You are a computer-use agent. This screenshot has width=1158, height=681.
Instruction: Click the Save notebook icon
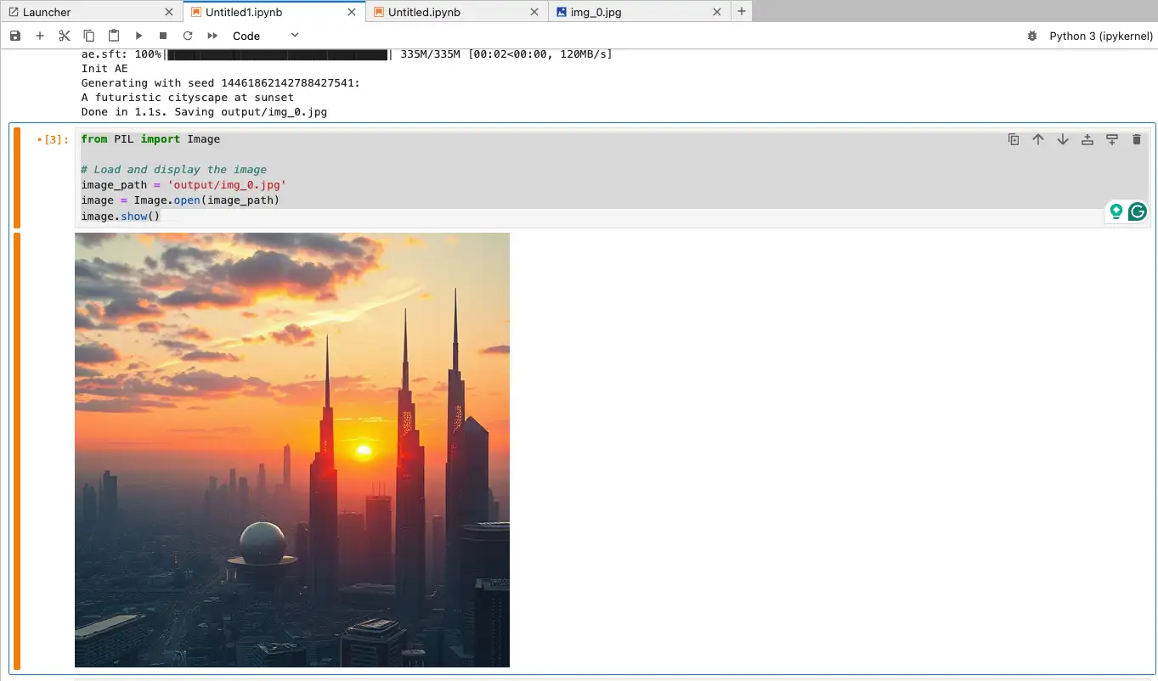[15, 36]
